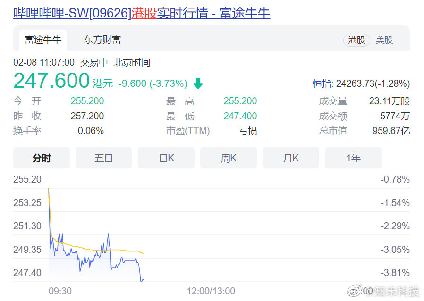424x301 pixels.
Task: Click the volume value 23.11万股
Action: pyautogui.click(x=390, y=101)
